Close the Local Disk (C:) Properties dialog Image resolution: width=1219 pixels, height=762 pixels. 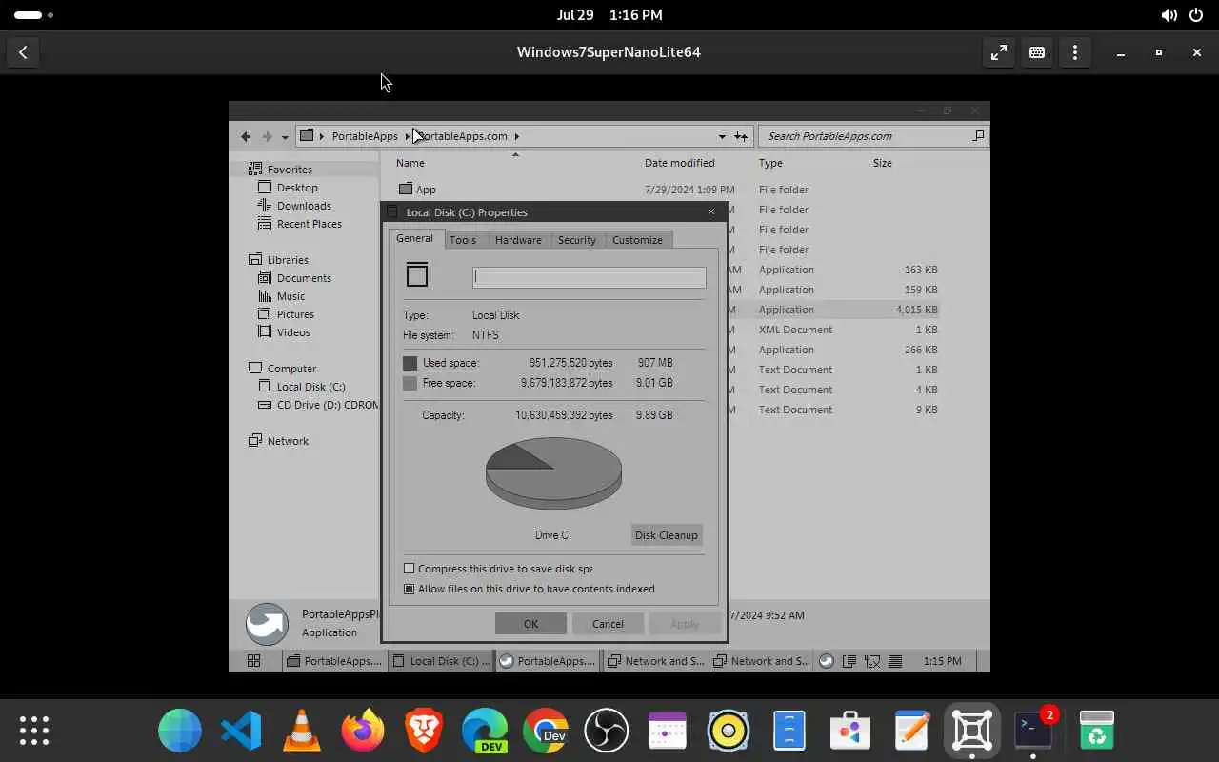click(711, 212)
